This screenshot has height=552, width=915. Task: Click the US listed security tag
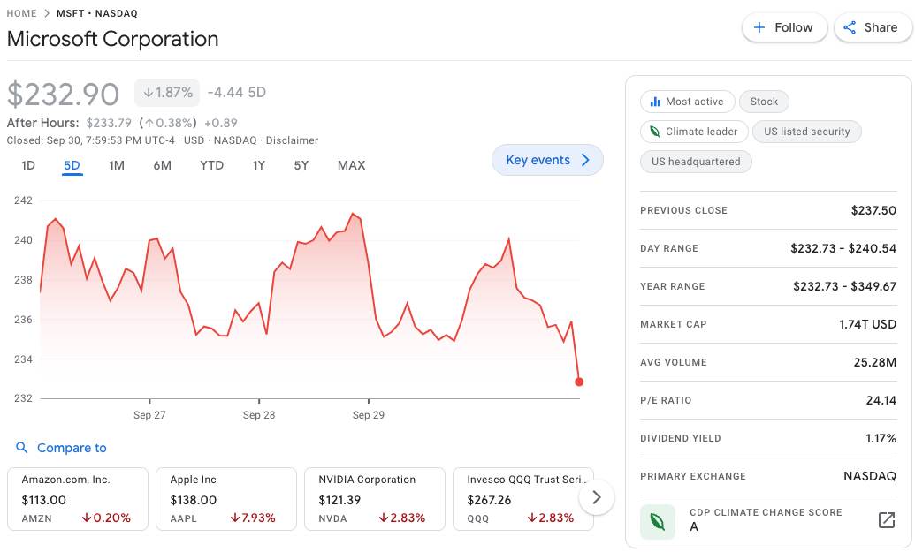806,132
